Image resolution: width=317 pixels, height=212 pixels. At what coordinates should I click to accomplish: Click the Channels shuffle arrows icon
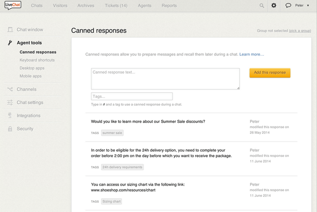point(10,89)
